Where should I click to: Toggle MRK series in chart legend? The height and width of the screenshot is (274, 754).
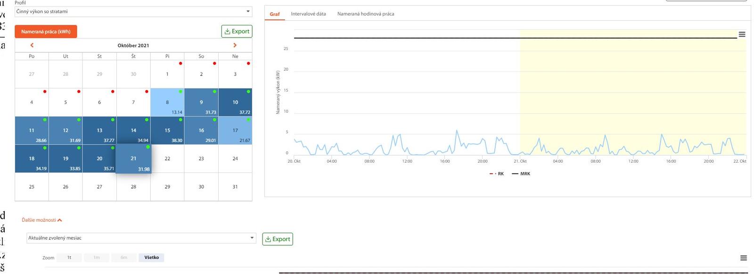(x=521, y=174)
